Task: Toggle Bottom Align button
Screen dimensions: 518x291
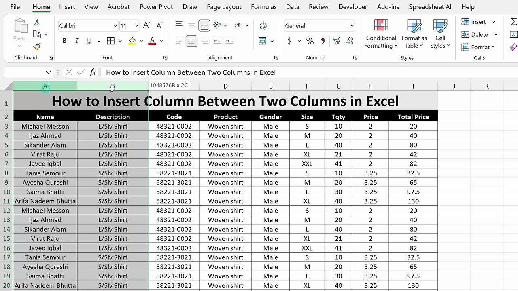Action: (x=204, y=26)
